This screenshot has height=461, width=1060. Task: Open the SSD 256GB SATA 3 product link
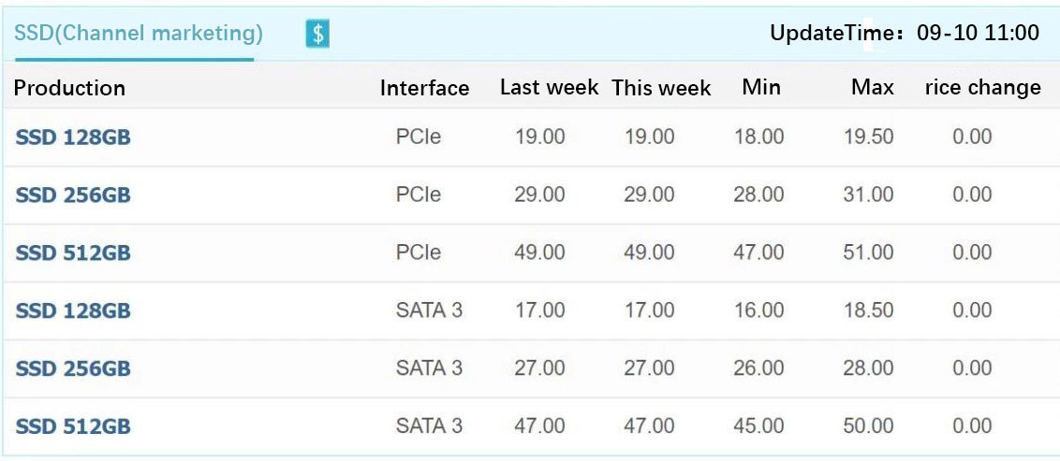tap(73, 368)
